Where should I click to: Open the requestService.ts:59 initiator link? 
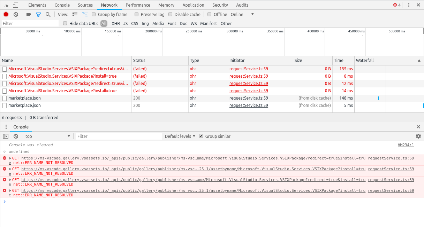[249, 69]
